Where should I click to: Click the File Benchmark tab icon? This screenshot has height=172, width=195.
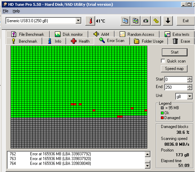point(14,34)
